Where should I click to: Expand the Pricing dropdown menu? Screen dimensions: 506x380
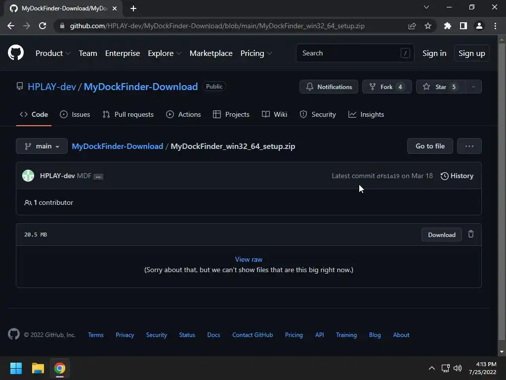click(256, 53)
